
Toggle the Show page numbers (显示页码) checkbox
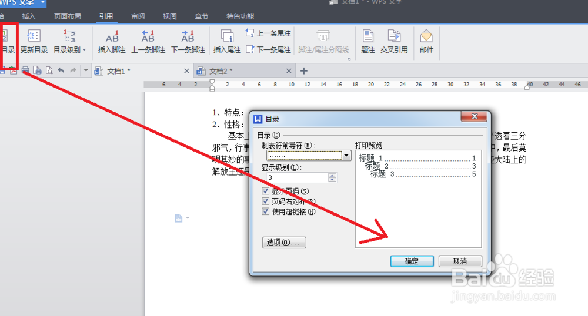(266, 191)
